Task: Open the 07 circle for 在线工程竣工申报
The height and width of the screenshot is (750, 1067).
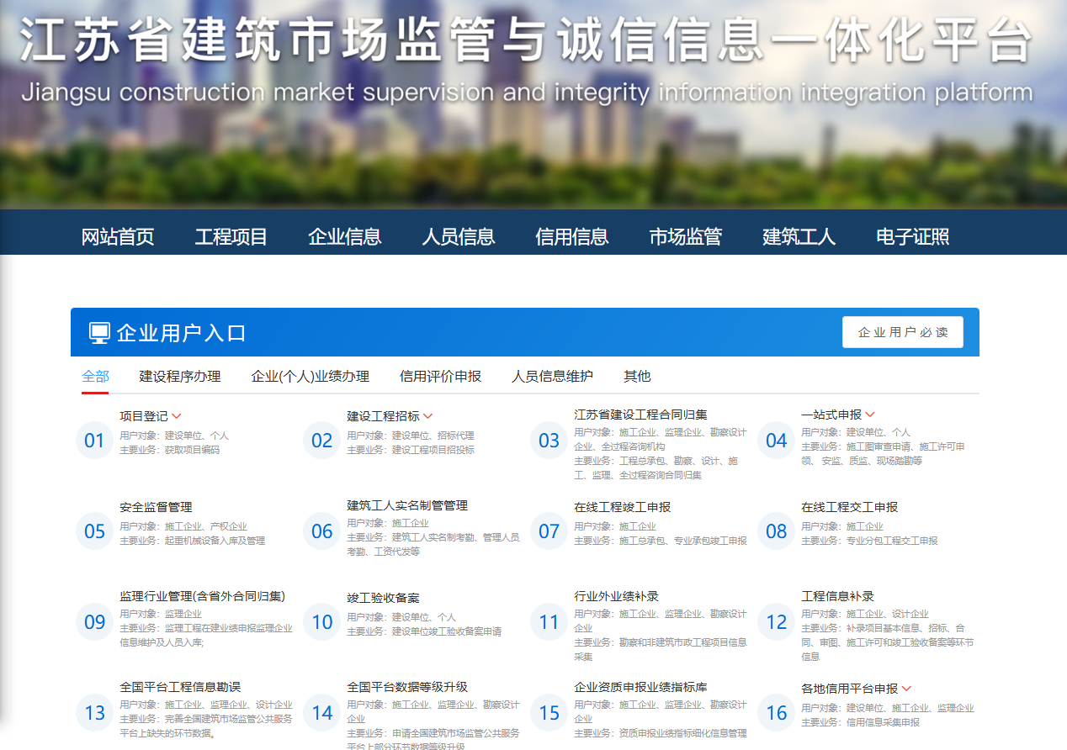Action: pos(549,531)
